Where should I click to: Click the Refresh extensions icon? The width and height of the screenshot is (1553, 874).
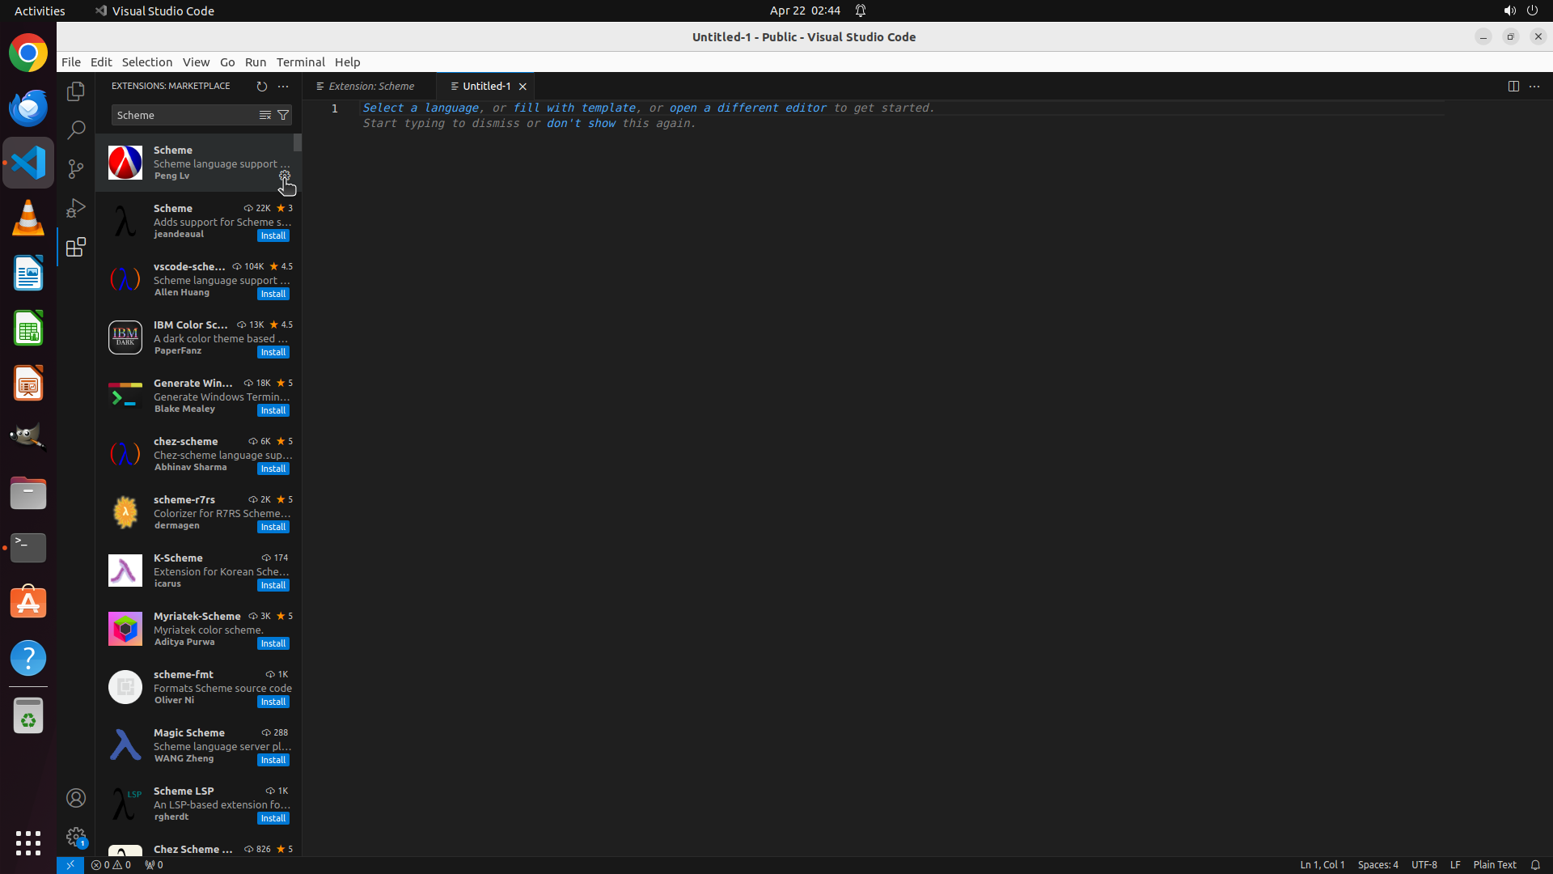click(261, 86)
